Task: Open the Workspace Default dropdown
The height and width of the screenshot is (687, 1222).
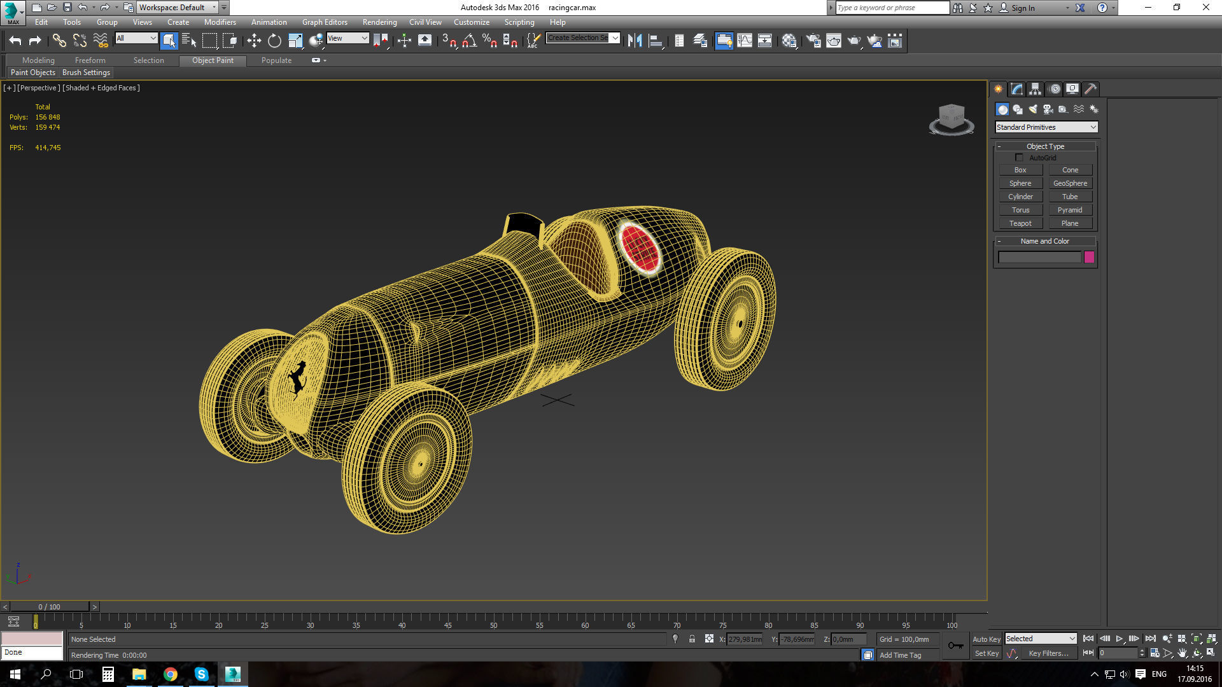Action: pyautogui.click(x=178, y=8)
